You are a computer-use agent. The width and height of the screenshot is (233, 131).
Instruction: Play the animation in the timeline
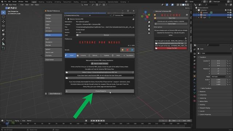pyautogui.click(x=99, y=121)
